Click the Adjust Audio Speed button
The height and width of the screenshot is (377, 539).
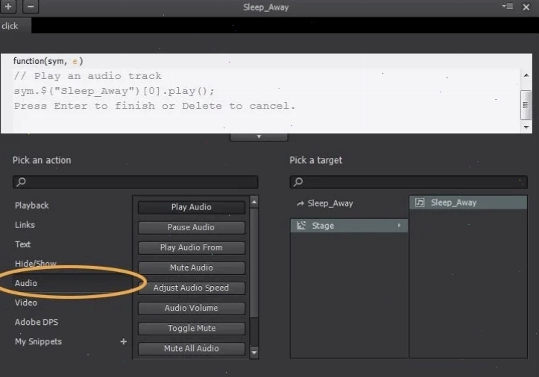192,288
